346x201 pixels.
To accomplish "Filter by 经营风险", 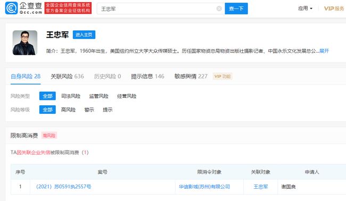I will (x=127, y=96).
